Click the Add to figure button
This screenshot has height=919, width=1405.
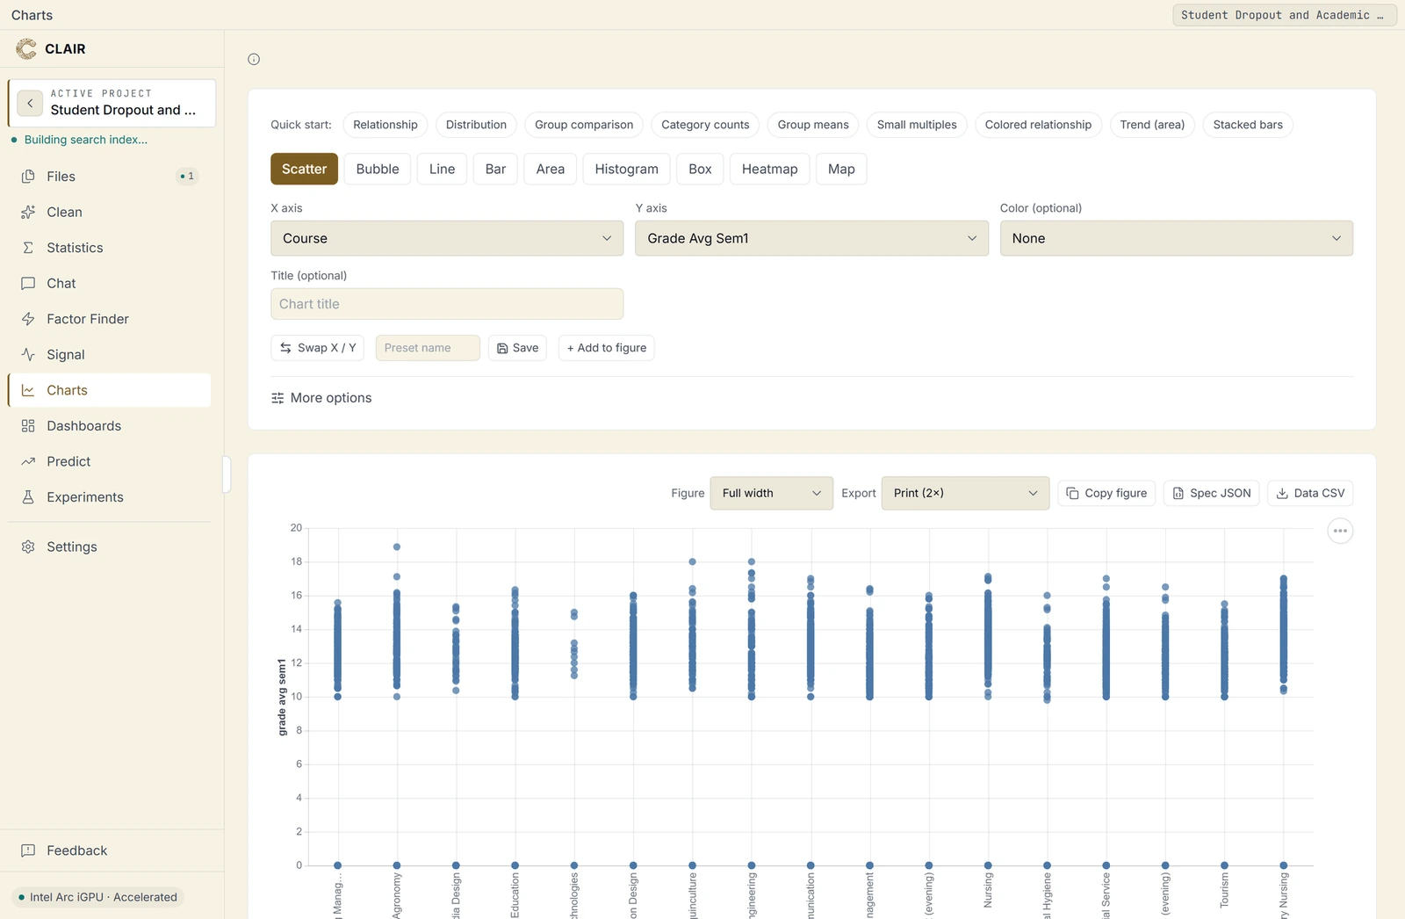[x=606, y=348]
